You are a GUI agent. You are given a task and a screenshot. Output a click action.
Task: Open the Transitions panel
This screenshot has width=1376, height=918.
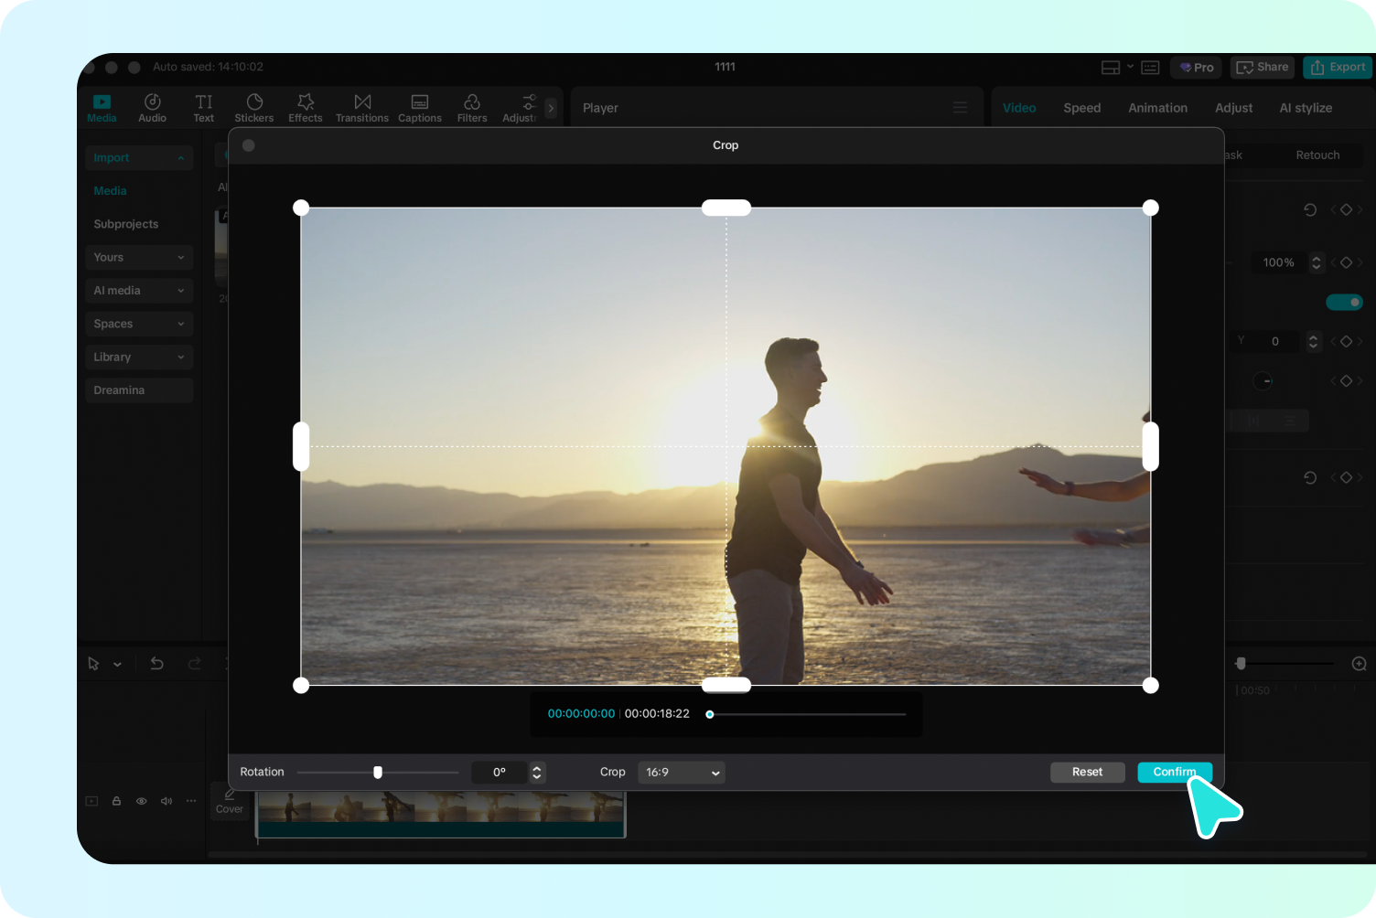coord(362,107)
